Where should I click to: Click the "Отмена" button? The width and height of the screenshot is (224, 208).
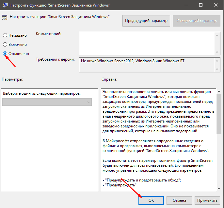tap(179, 200)
